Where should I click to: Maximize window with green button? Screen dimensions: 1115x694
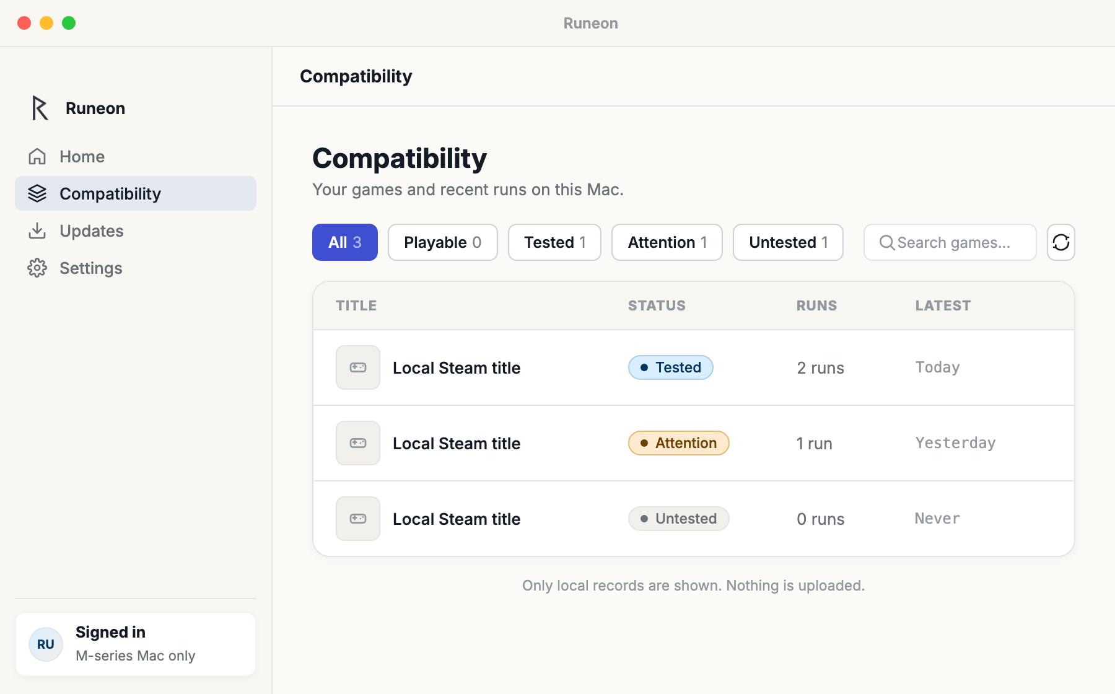coord(69,23)
